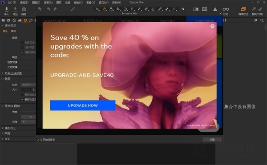
Task: Open the Capture camera tool tab
Action: [x=9, y=20]
